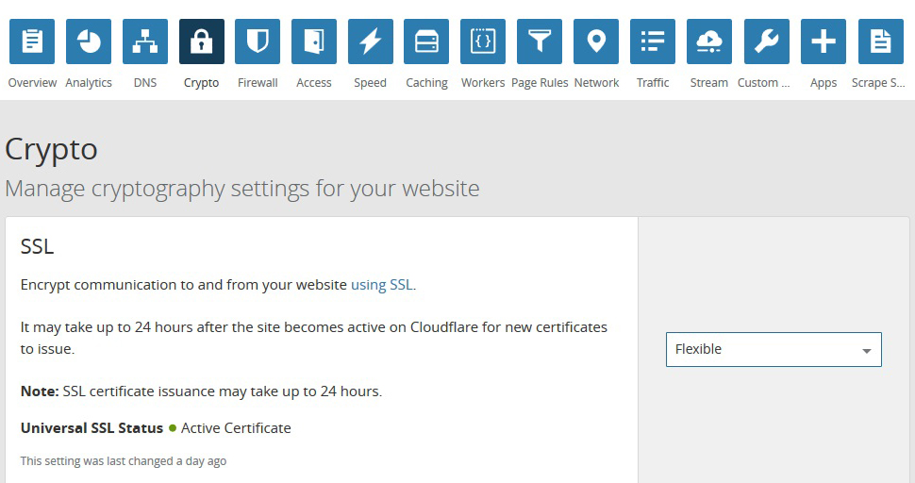Click the Firewall tab label
915x483 pixels.
click(x=258, y=83)
